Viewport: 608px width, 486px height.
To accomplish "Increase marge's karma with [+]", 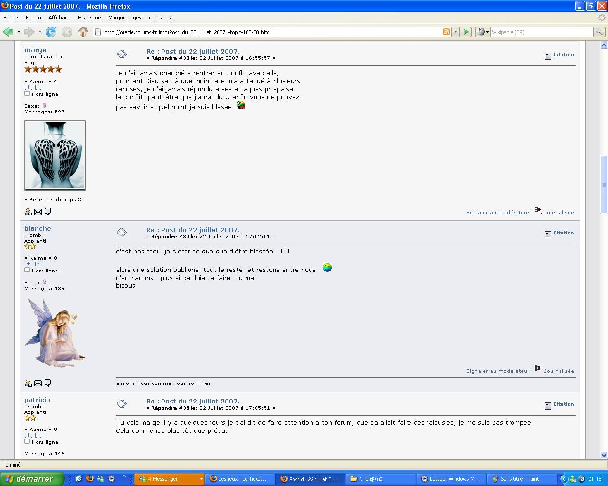I will coord(28,87).
